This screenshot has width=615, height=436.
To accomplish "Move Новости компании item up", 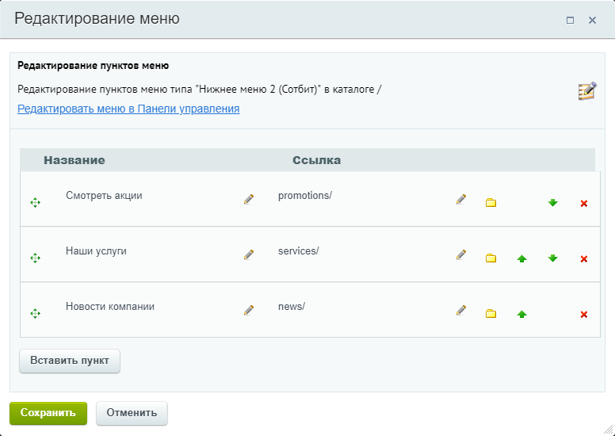I will pos(521,314).
